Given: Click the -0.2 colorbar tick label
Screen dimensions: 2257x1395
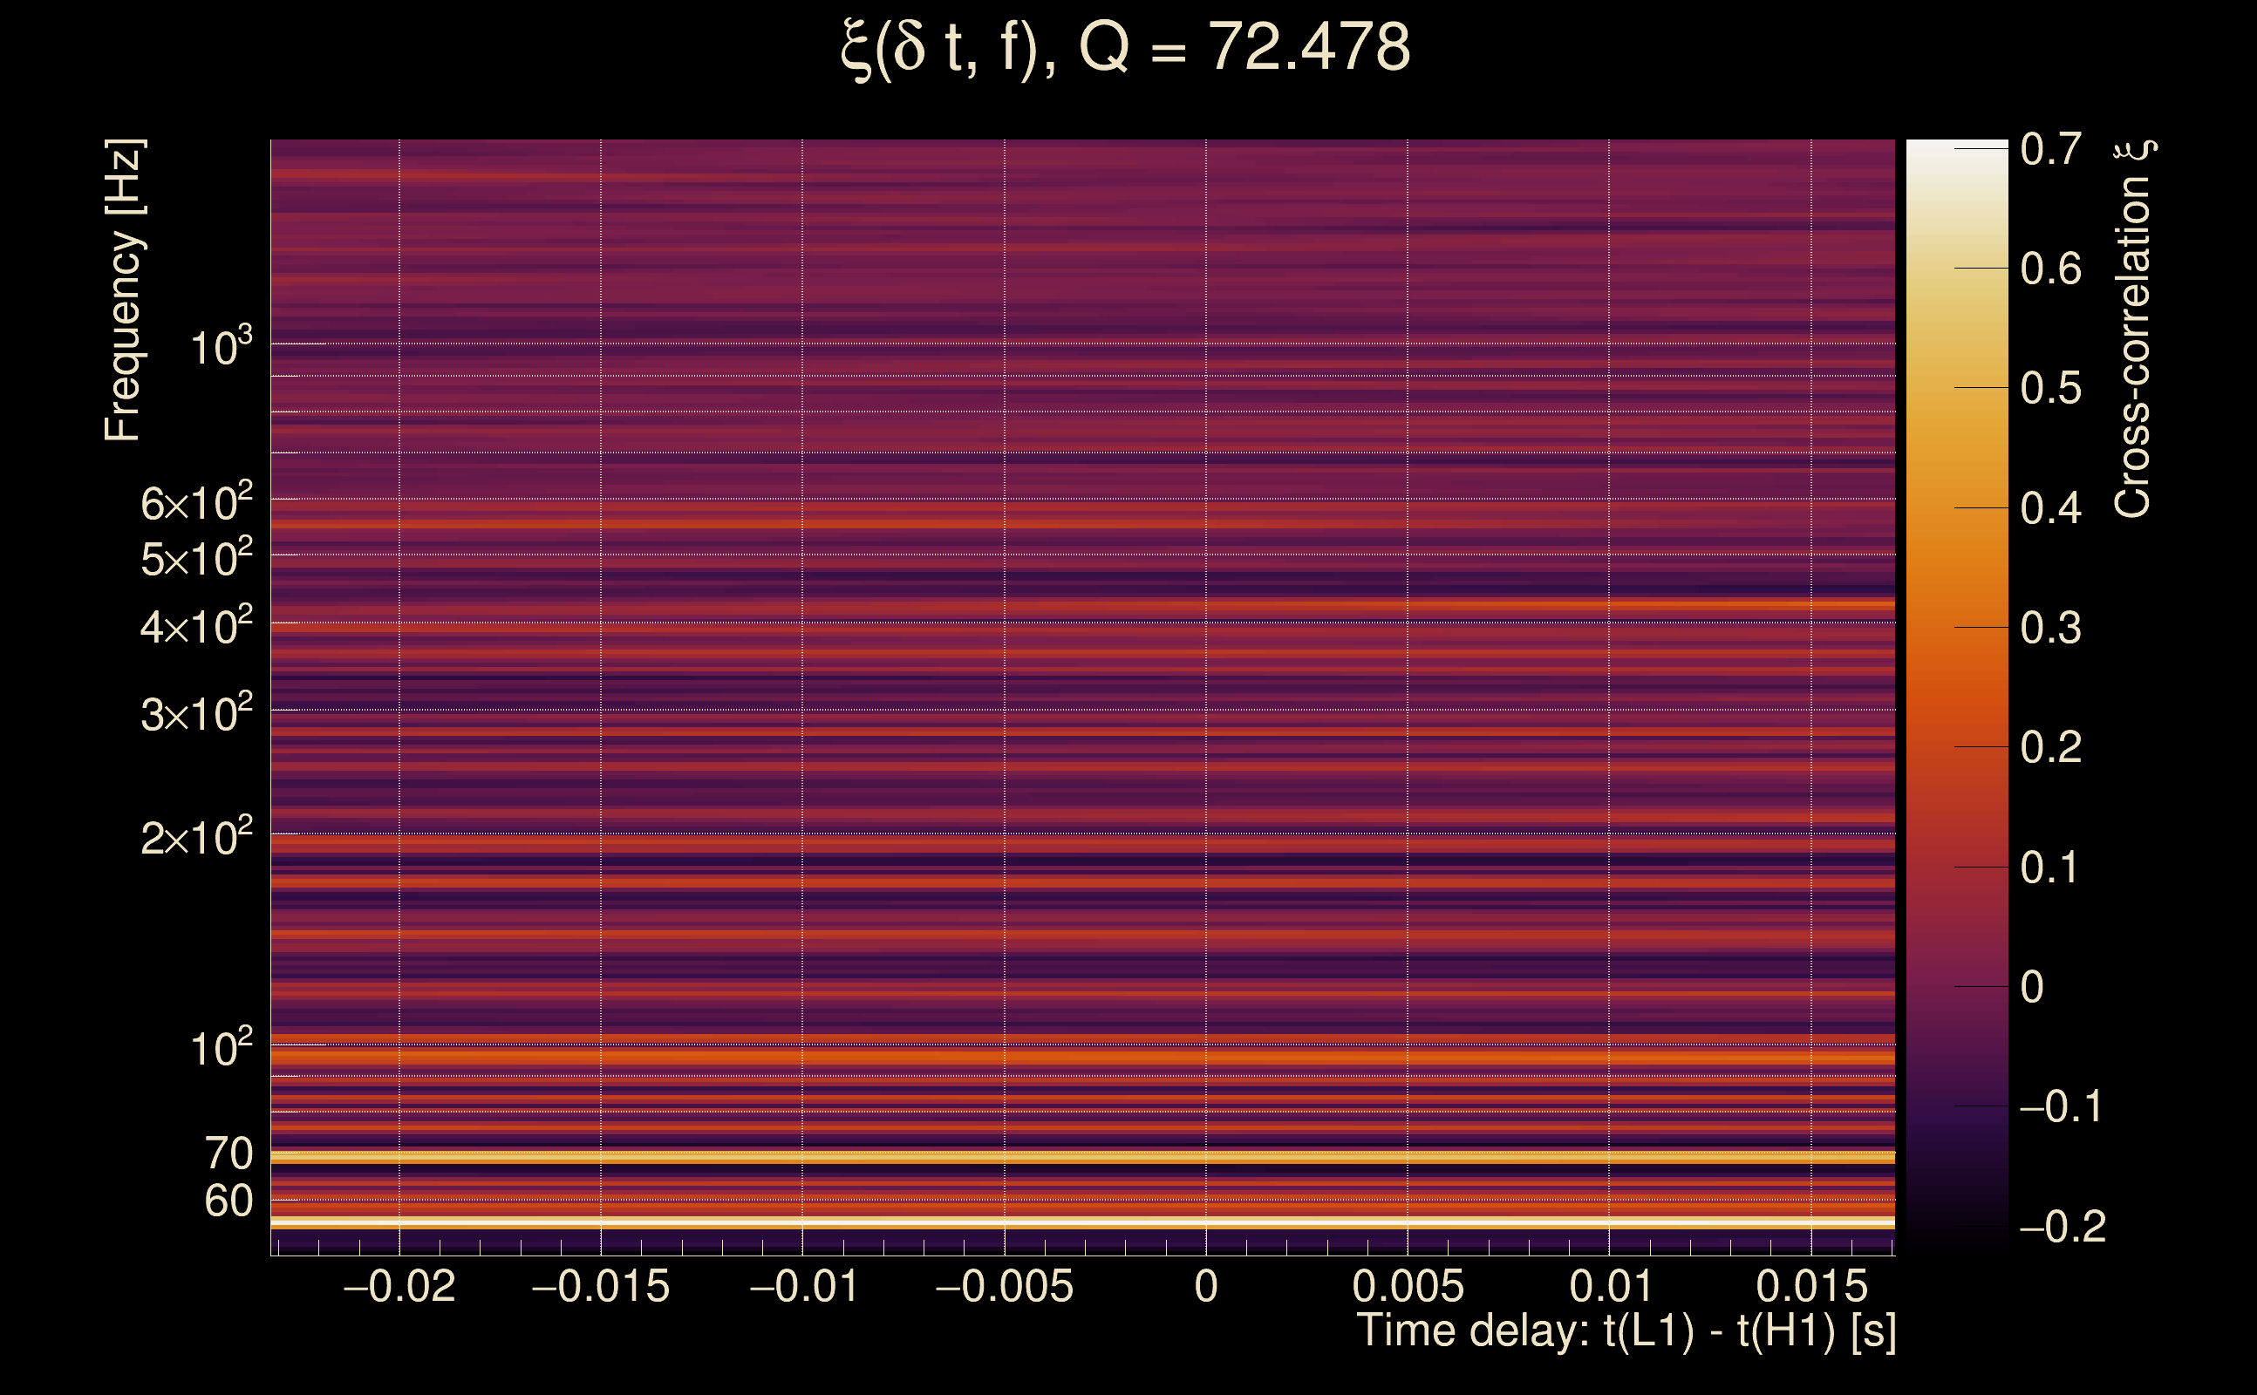Looking at the screenshot, I should point(2062,1226).
